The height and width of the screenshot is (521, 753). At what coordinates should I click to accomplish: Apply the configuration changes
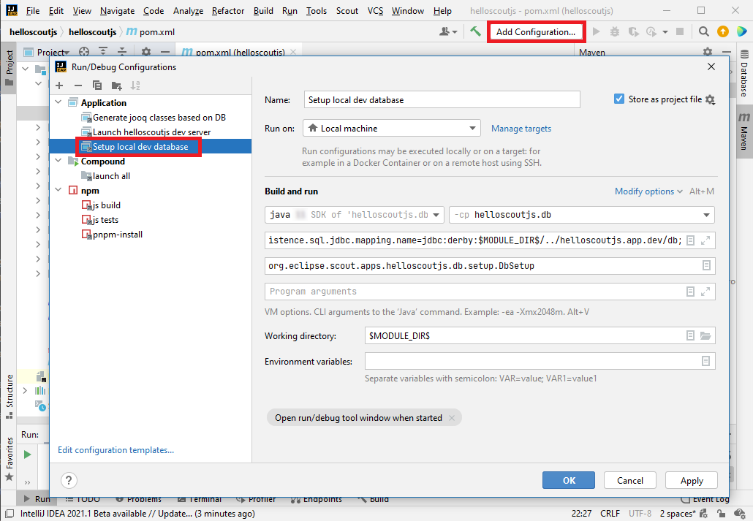[690, 480]
